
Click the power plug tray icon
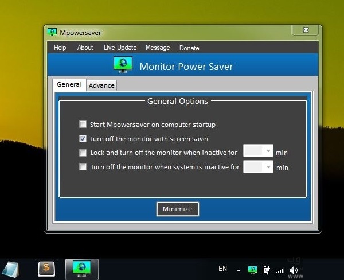click(x=266, y=269)
